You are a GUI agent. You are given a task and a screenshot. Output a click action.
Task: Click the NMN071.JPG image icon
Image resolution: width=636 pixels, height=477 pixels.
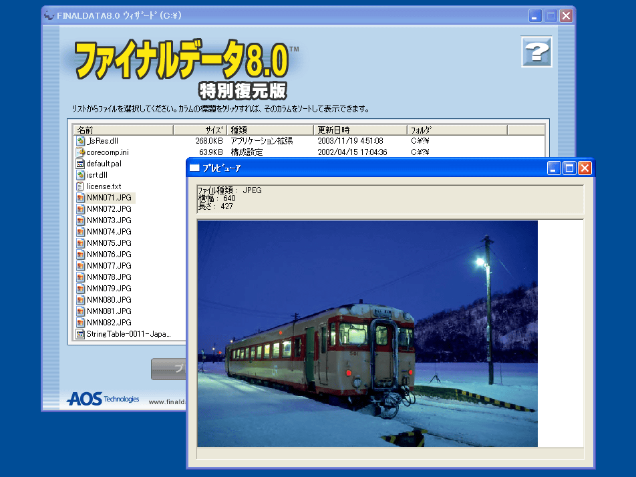[x=80, y=198]
